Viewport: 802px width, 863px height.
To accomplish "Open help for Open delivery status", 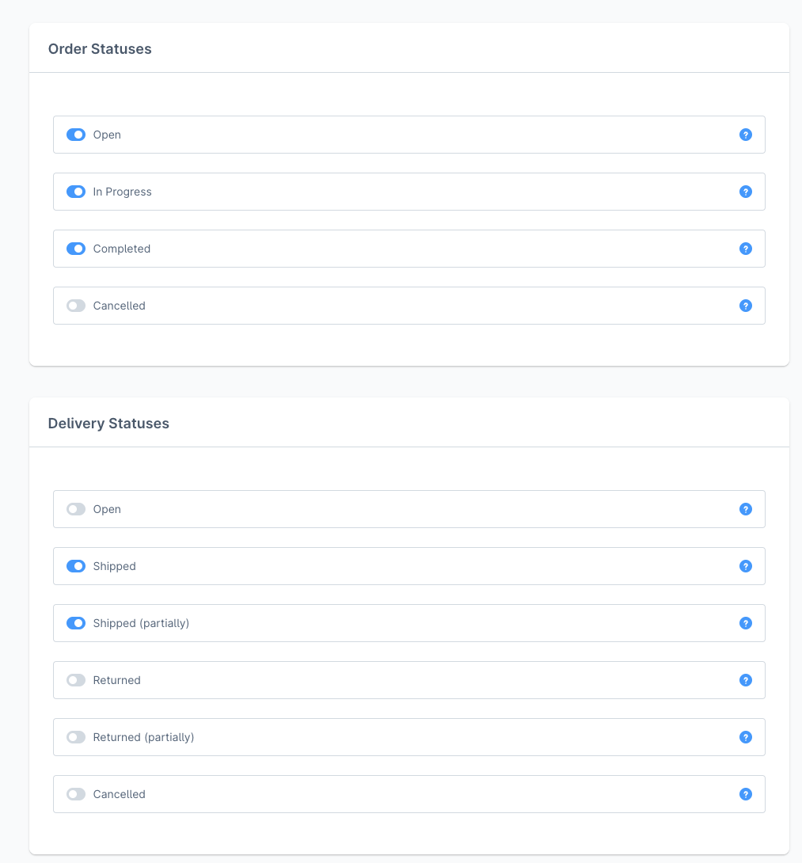I will [745, 509].
